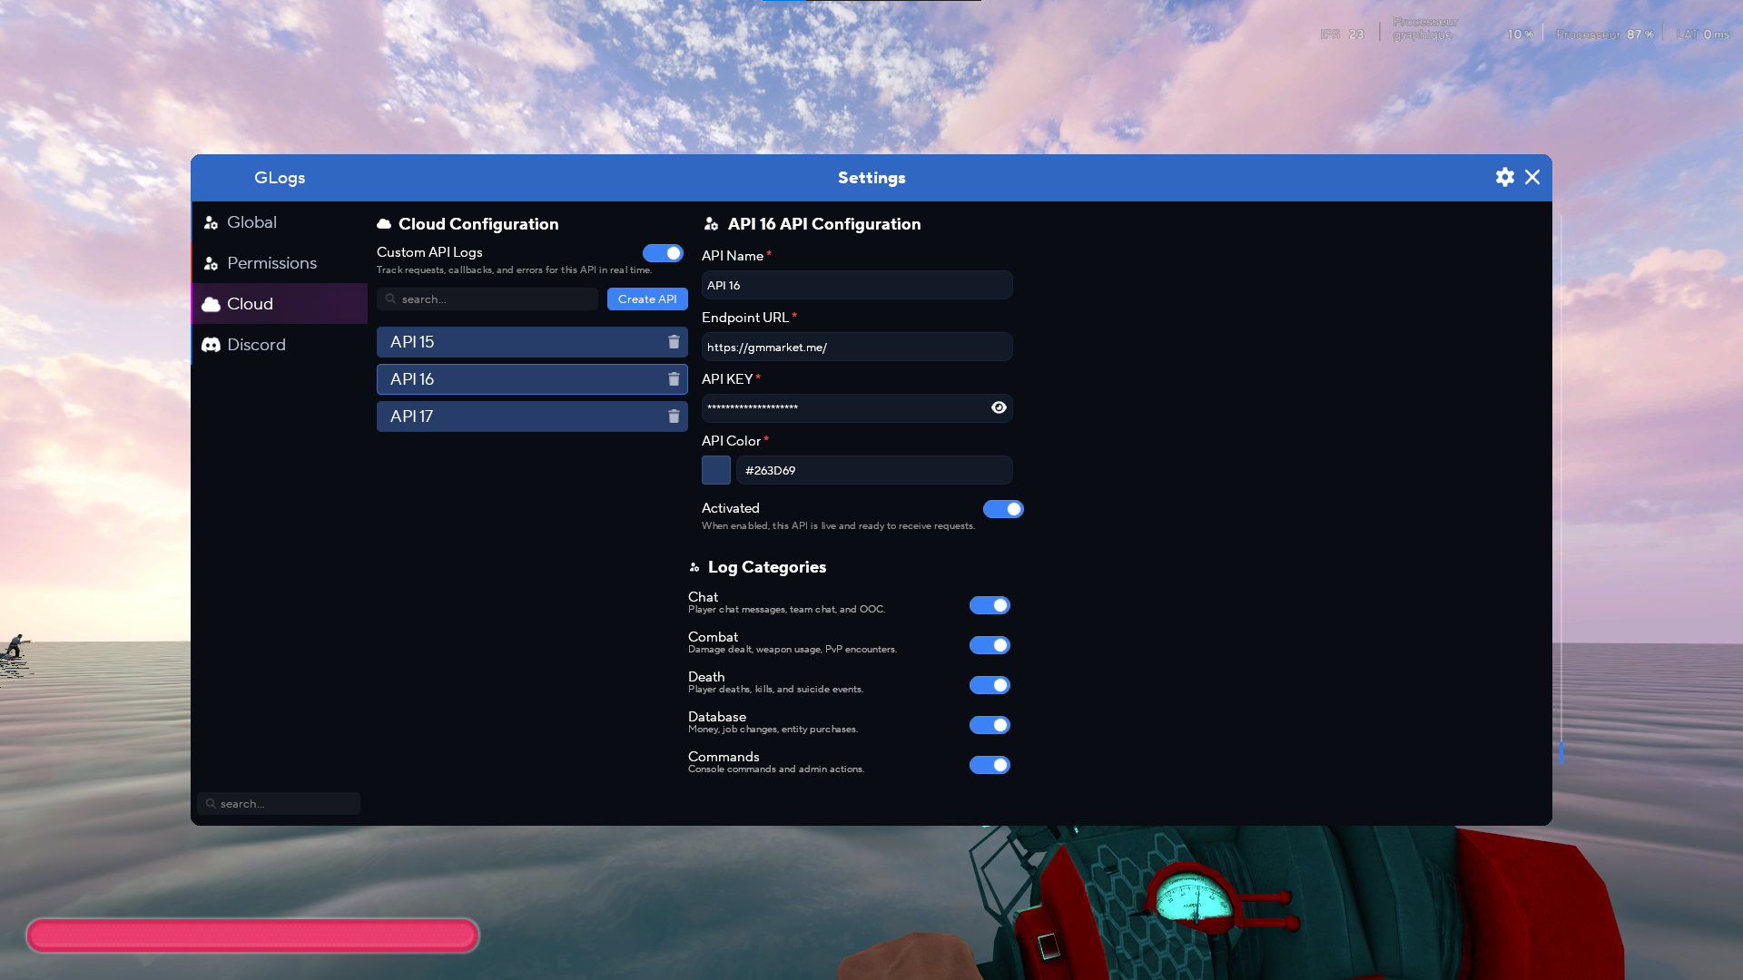This screenshot has width=1743, height=980.
Task: Click the magnifier icon in sidebar search
Action: click(211, 803)
